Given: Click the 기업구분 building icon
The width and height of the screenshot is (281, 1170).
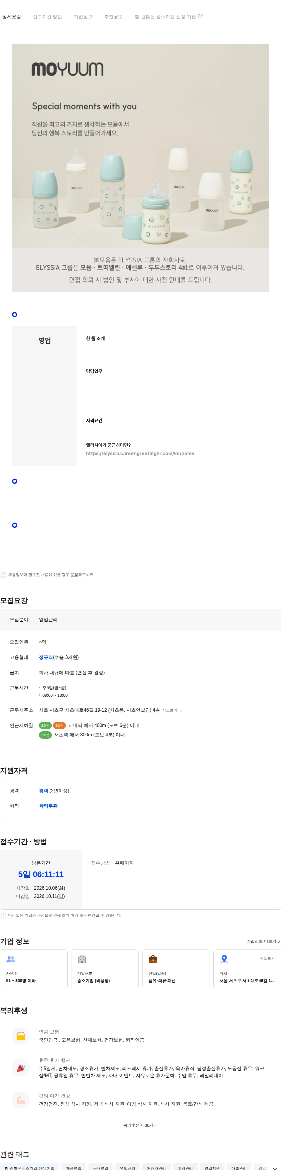Looking at the screenshot, I should click(x=82, y=959).
